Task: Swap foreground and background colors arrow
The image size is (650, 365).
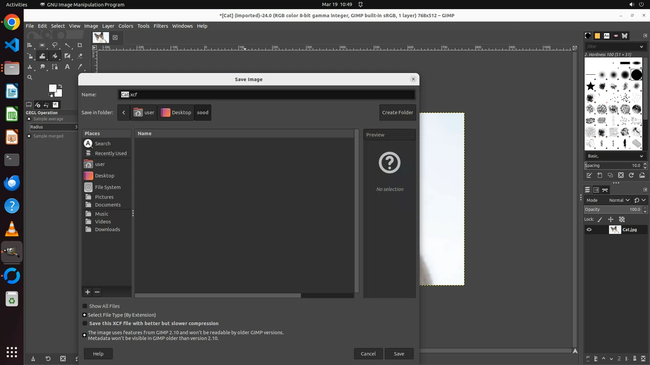Action: (x=60, y=86)
